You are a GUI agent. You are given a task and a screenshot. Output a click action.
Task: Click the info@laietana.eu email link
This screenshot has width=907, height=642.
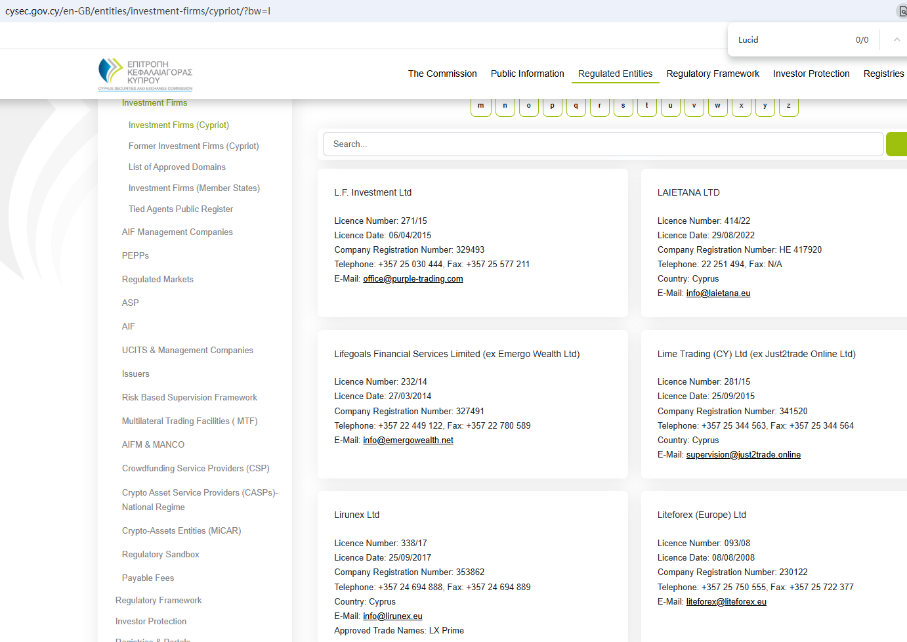[x=718, y=293]
